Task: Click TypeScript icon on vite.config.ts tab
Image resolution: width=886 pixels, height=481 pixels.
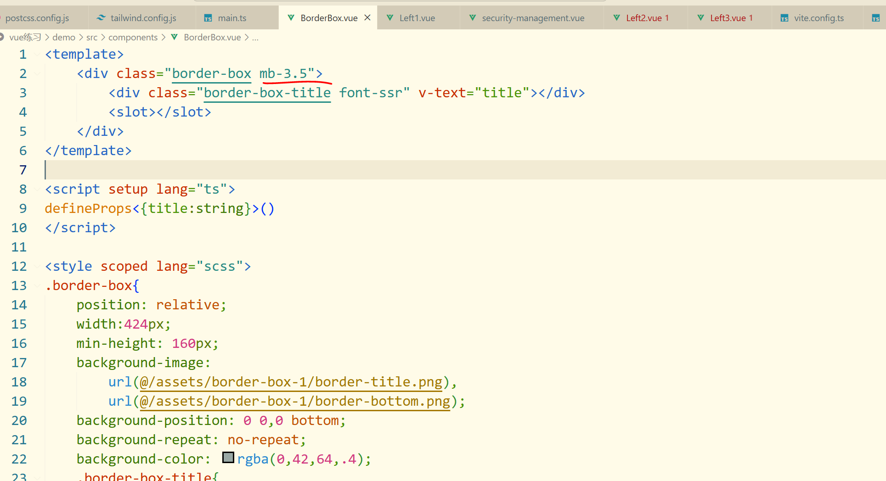Action: 784,18
